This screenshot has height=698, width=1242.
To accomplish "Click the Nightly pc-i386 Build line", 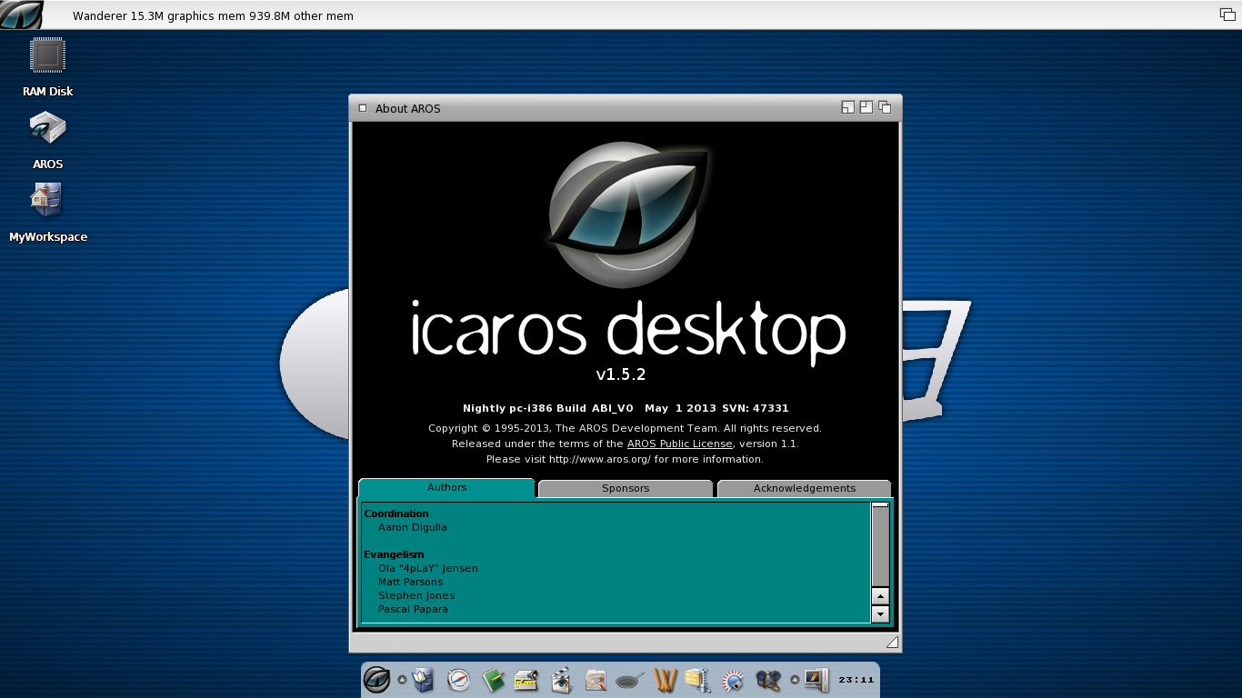I will tap(626, 408).
